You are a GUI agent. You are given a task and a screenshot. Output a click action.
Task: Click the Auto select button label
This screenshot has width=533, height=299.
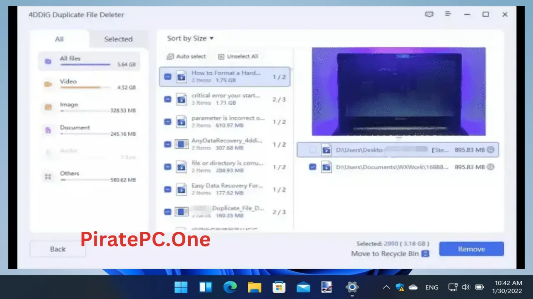click(191, 56)
